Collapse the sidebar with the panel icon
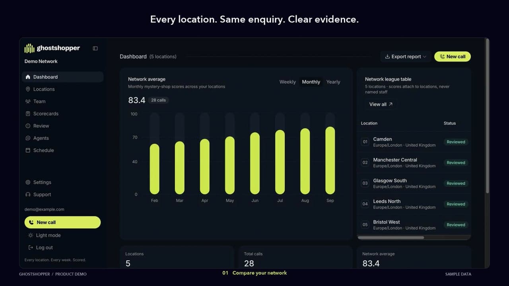 click(95, 48)
